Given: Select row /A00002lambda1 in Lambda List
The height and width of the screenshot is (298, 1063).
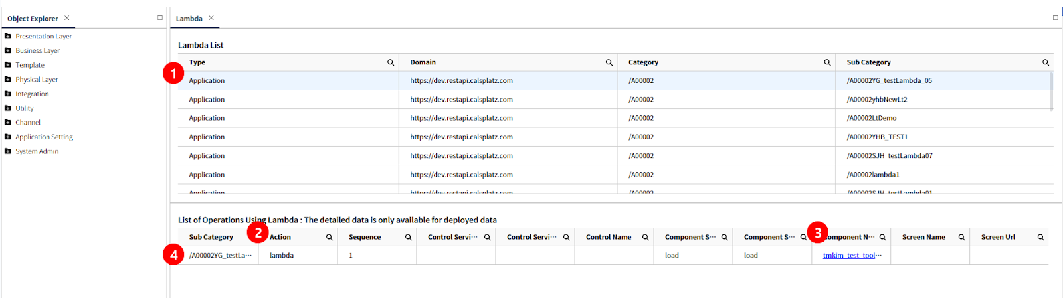Looking at the screenshot, I should click(615, 175).
